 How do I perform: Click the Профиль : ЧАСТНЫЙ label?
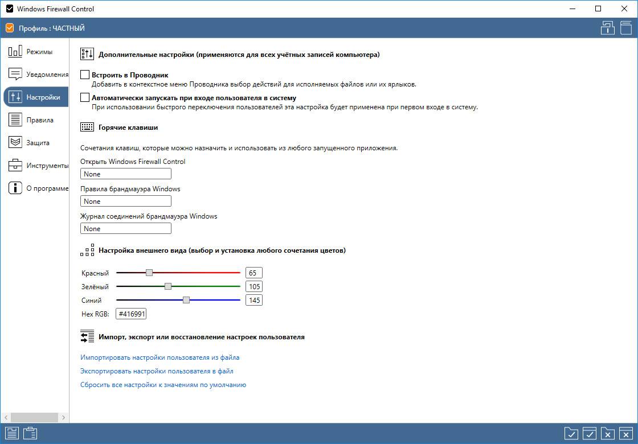(x=52, y=28)
